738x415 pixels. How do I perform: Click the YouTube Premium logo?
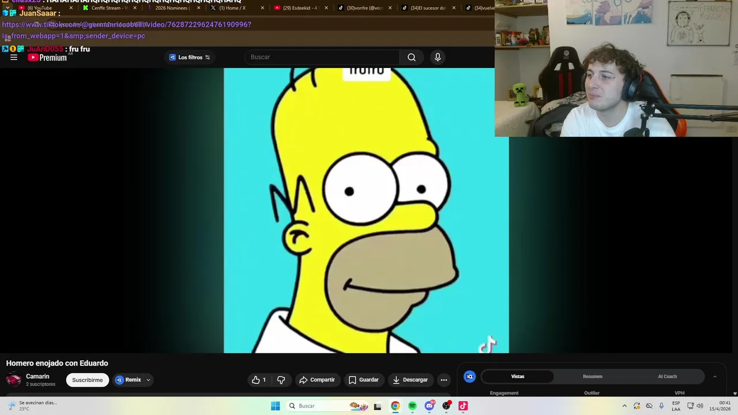[47, 57]
